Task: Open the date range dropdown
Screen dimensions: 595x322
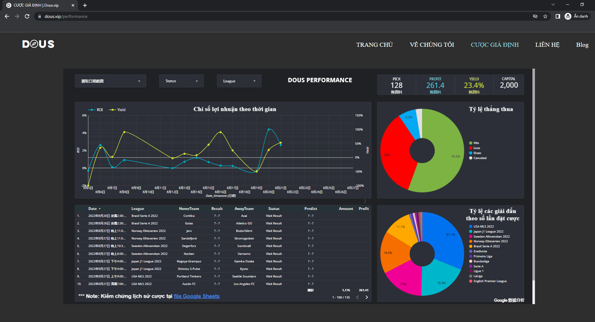Action: 110,81
